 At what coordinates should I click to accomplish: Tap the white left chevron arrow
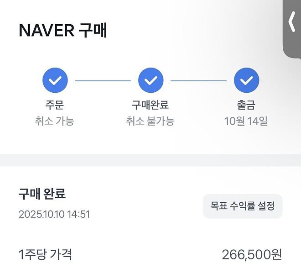click(292, 22)
